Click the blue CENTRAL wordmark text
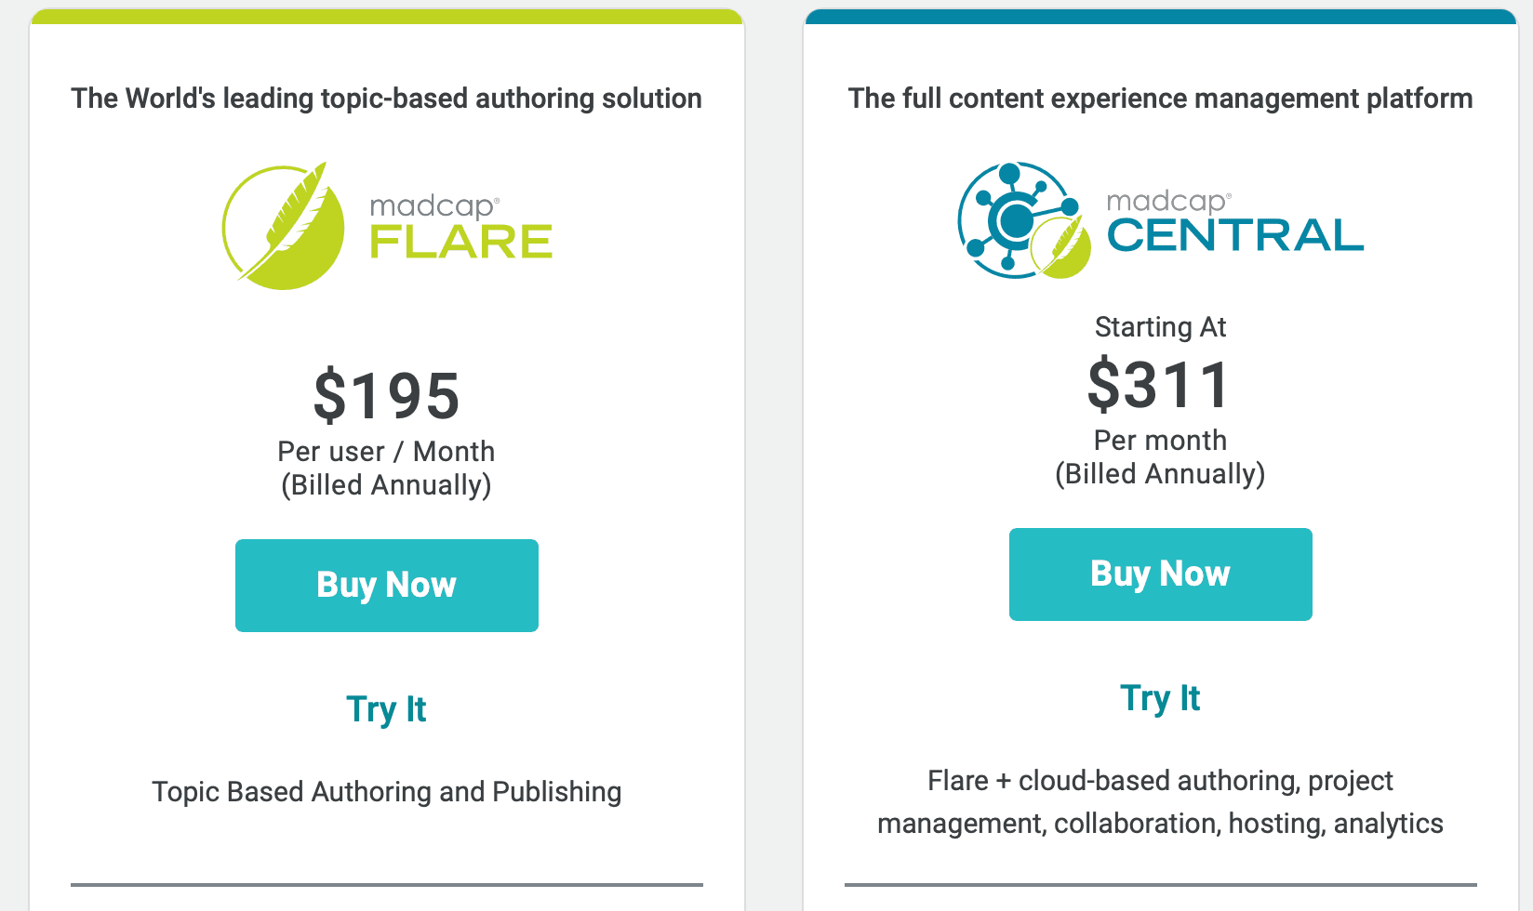This screenshot has width=1533, height=911. pyautogui.click(x=1234, y=235)
